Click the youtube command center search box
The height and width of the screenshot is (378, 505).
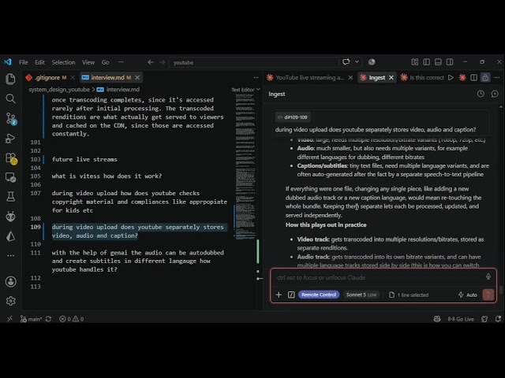click(254, 62)
